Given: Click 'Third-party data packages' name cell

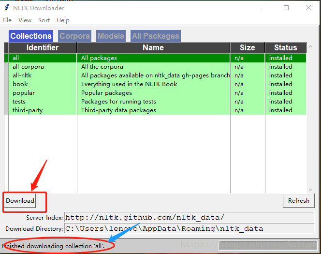Looking at the screenshot, I should (118, 110).
